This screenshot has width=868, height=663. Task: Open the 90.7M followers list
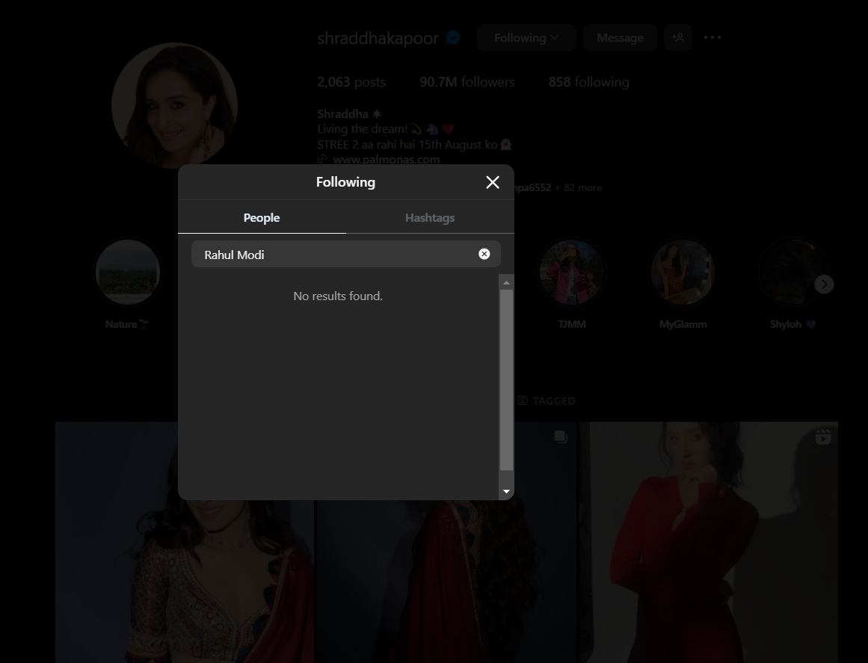tap(467, 82)
